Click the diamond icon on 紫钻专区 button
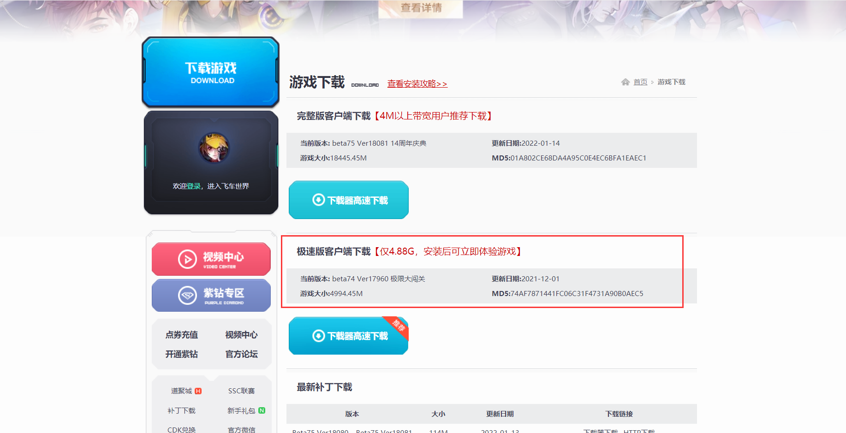 click(186, 294)
